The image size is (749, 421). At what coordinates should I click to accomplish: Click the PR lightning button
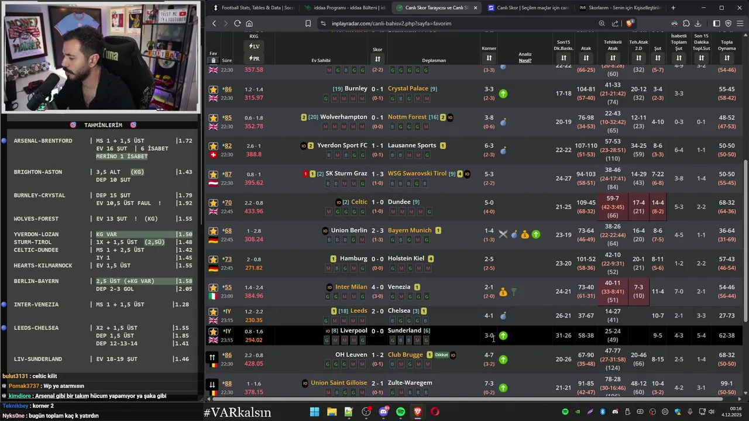[254, 58]
